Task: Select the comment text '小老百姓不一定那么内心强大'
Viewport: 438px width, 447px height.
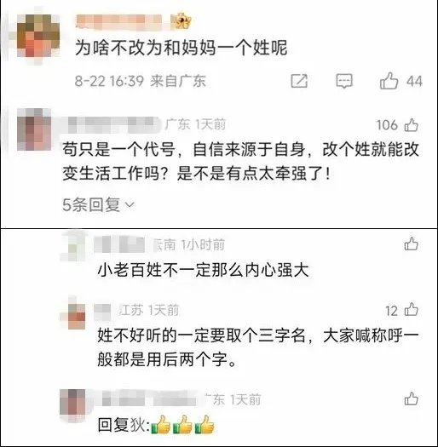Action: coord(203,270)
